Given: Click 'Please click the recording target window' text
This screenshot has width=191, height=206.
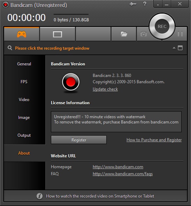Looking at the screenshot, I should point(52,48).
